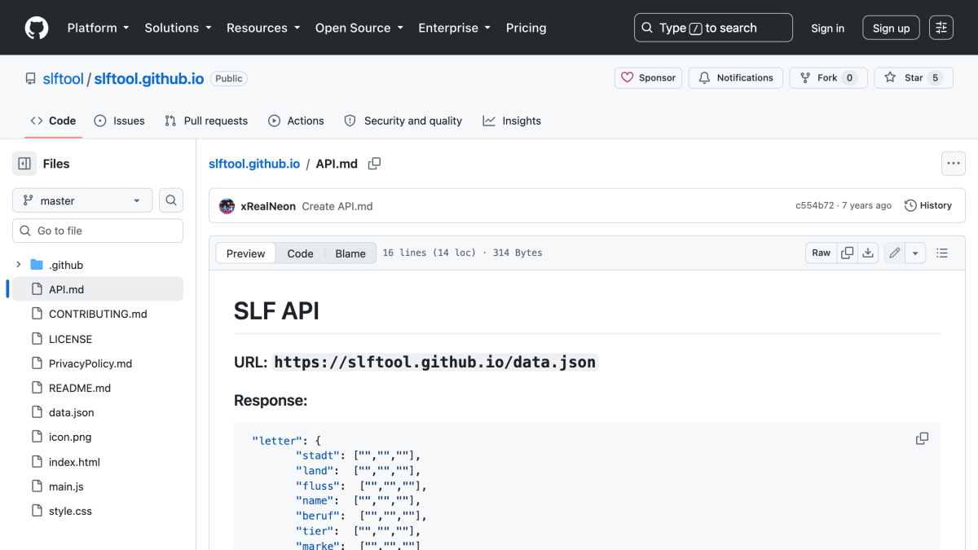Focus the Go to file field

[x=98, y=231]
